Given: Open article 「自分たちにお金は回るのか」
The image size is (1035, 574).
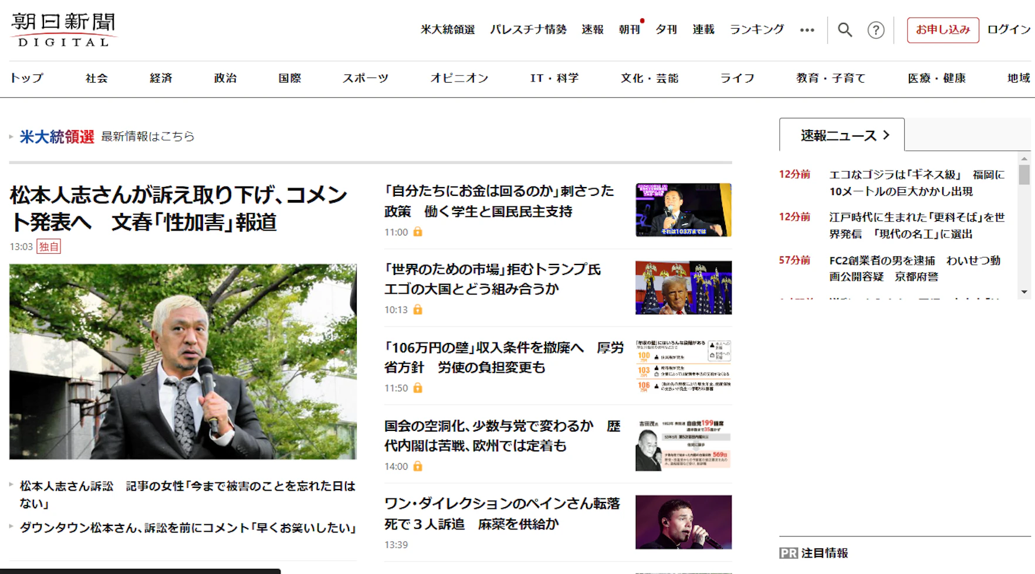Looking at the screenshot, I should pyautogui.click(x=499, y=201).
